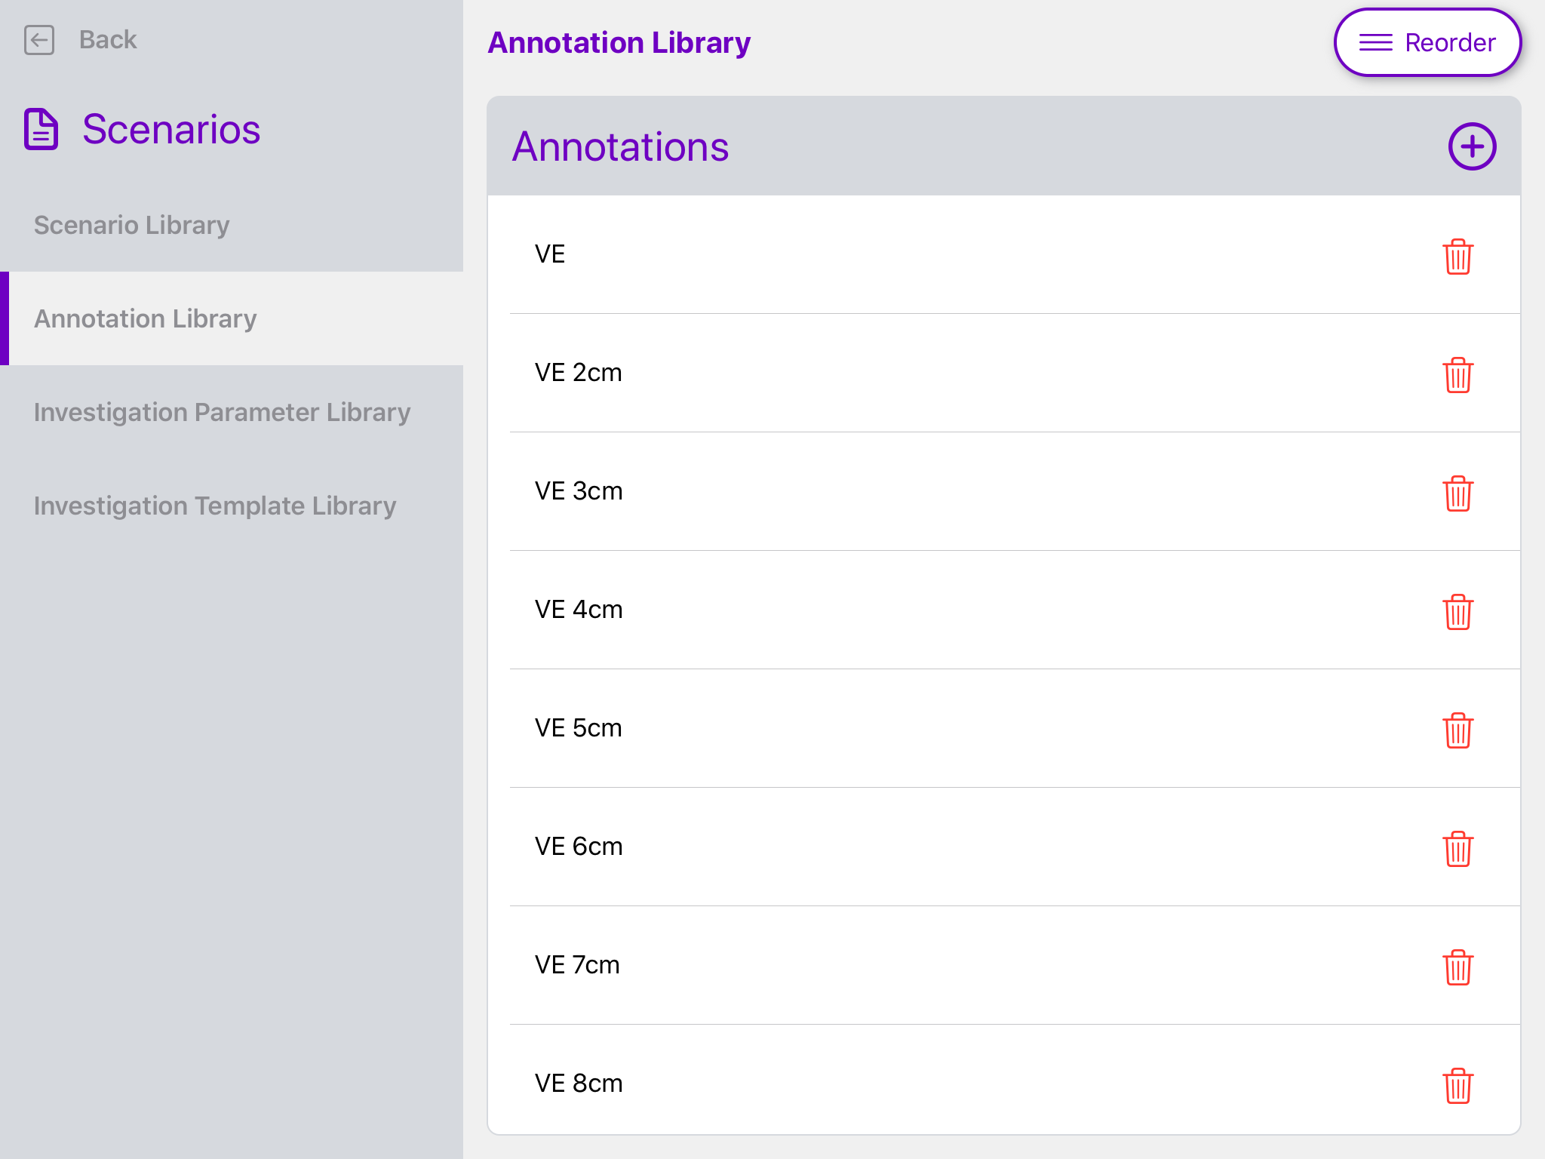The image size is (1545, 1159).
Task: Go to Investigation Template Library
Action: click(x=215, y=506)
